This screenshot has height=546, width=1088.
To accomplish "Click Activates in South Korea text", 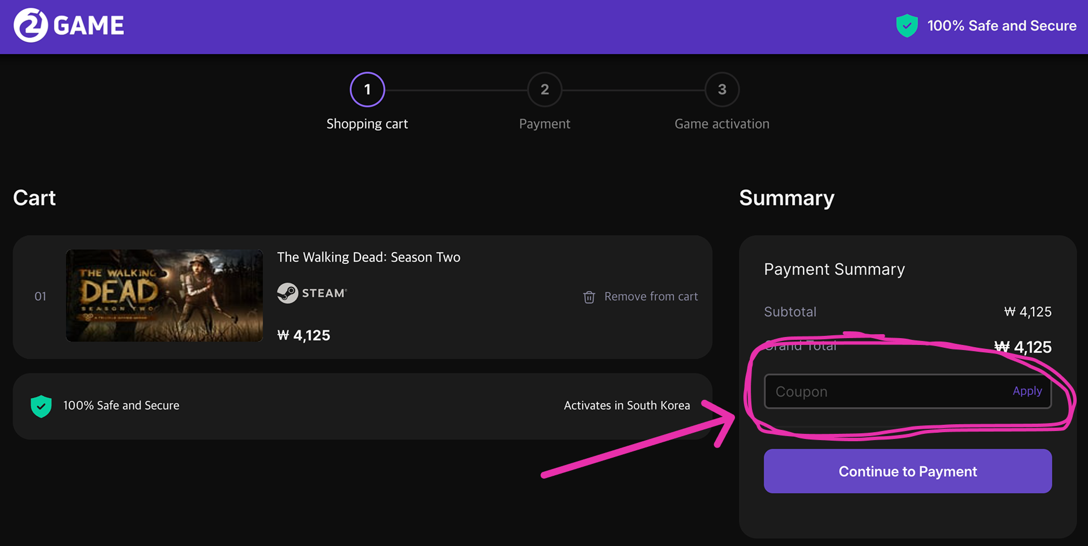I will tap(627, 406).
